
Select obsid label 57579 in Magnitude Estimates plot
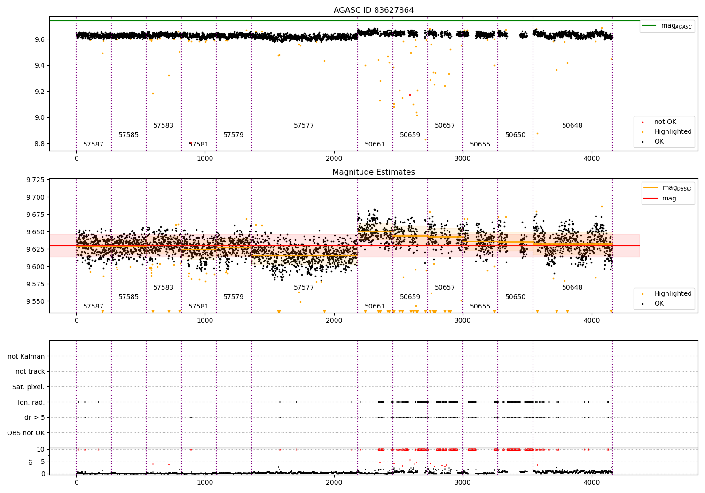233,297
